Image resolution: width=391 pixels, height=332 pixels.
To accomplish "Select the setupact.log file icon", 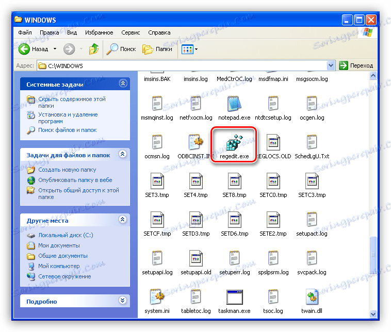I will point(312,219).
